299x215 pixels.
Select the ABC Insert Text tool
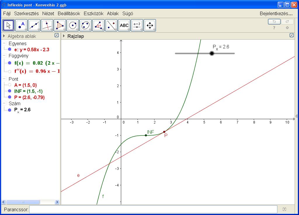pos(124,25)
